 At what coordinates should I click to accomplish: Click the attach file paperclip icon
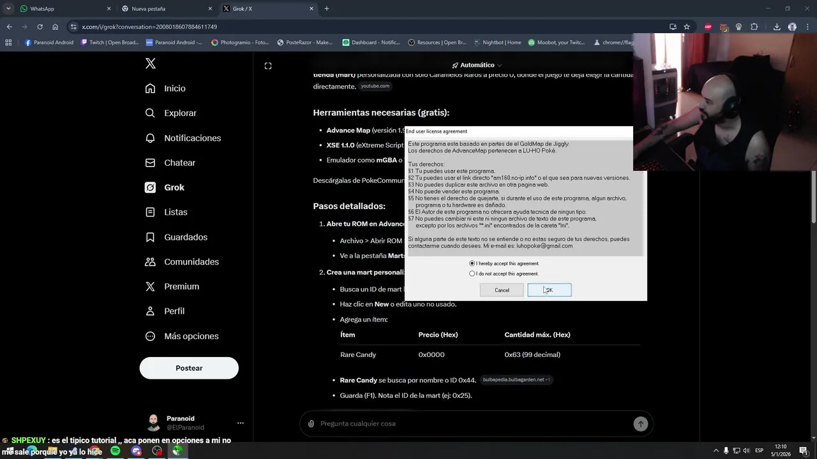[x=311, y=423]
